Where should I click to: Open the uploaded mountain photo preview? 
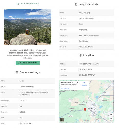tap(28, 27)
